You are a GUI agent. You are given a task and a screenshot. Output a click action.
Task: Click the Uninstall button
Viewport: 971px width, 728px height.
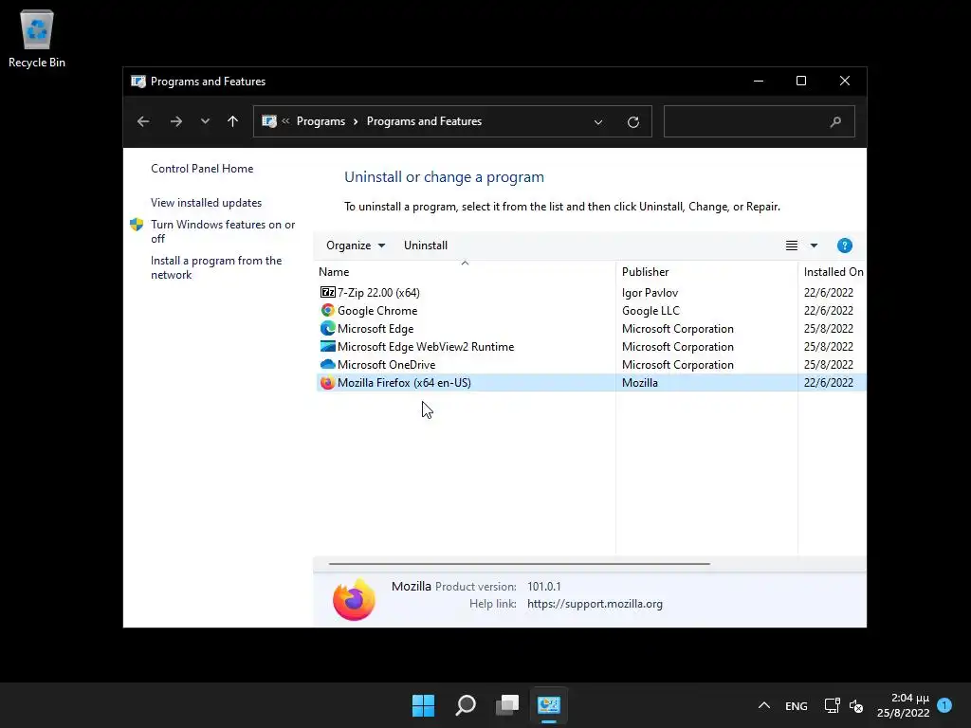pyautogui.click(x=426, y=246)
